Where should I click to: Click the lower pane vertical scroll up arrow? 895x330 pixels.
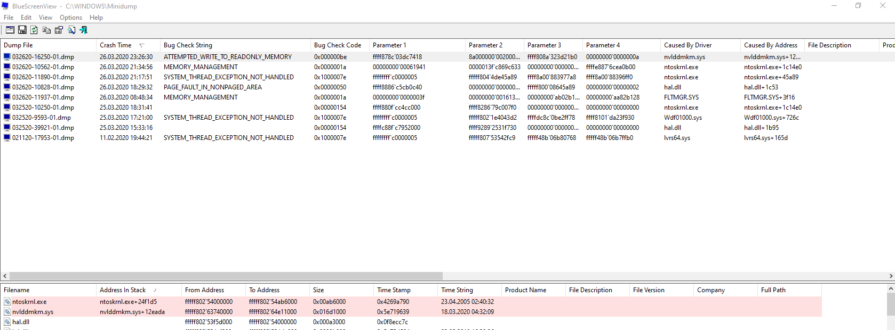pos(891,288)
